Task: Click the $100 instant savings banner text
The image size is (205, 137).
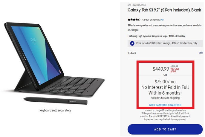Action: coord(167,43)
